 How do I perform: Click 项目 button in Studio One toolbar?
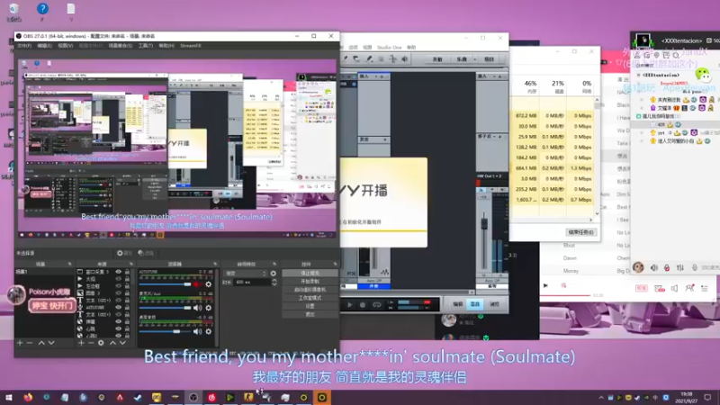pos(490,59)
